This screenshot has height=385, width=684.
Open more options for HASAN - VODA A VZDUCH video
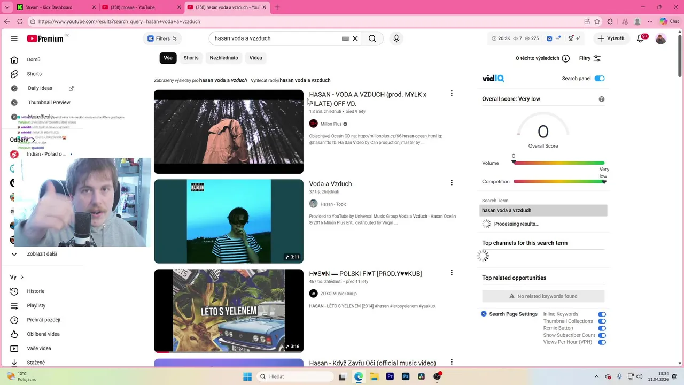point(452,94)
